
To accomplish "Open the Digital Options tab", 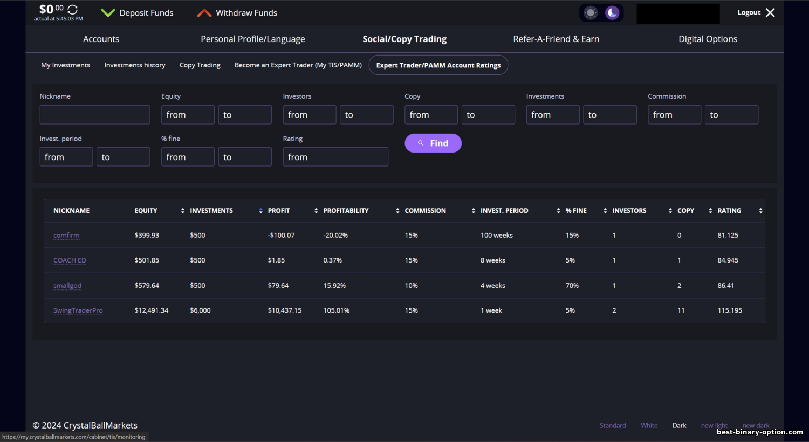I will (708, 39).
